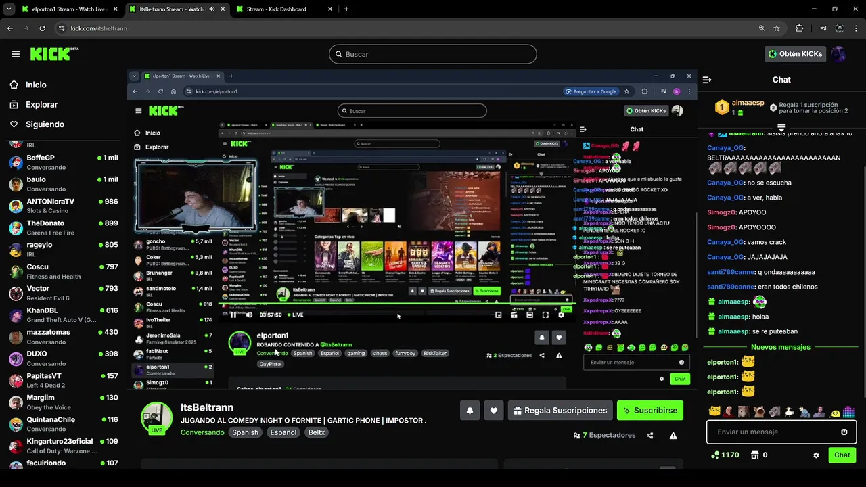Screen dimensions: 866x487
Task: View the 7 Espectadores count
Action: (604, 436)
